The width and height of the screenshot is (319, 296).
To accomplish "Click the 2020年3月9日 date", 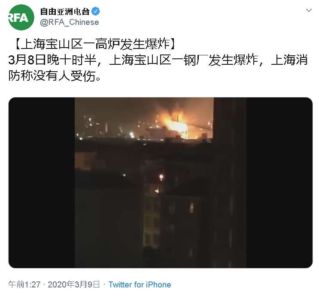I will pos(74,284).
